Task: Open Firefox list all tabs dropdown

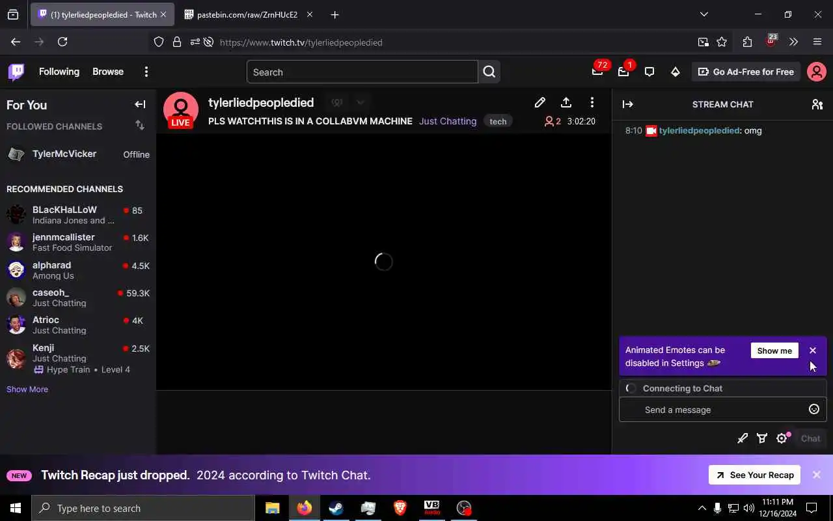Action: (x=703, y=14)
